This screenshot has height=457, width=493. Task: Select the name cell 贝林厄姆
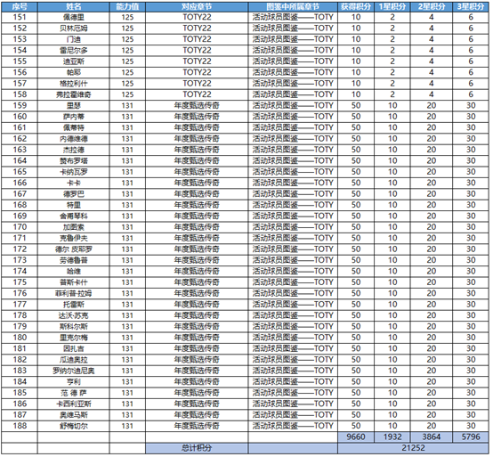point(74,29)
